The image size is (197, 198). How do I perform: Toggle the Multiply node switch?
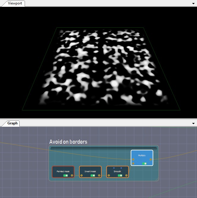point(144,164)
